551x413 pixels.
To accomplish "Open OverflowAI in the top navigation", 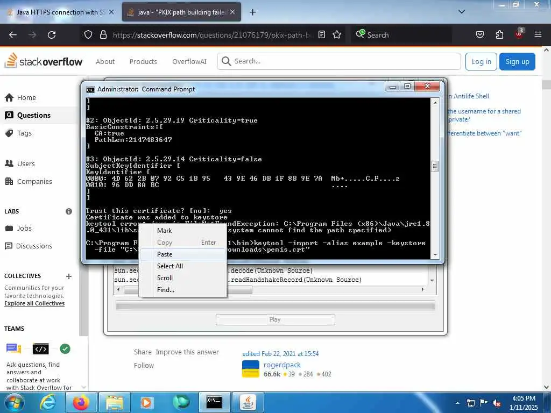I will coord(189,61).
